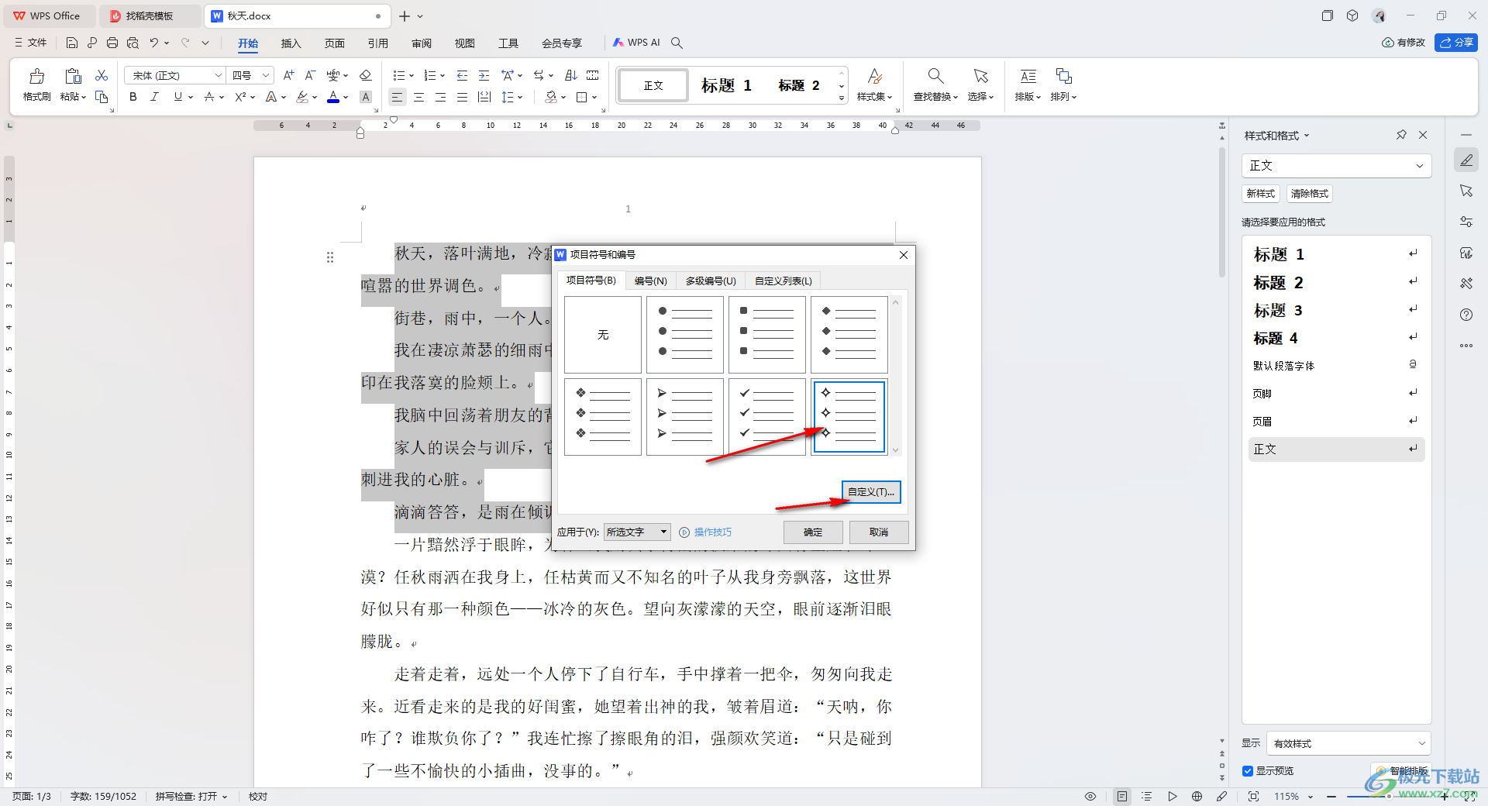1488x806 pixels.
Task: Open the Insert ribbon tab
Action: (x=291, y=43)
